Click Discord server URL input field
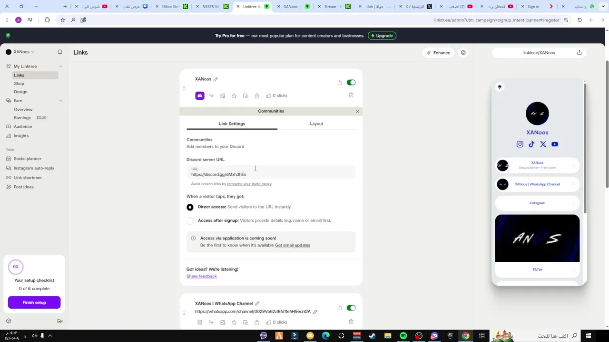This screenshot has height=342, width=609. pos(271,172)
